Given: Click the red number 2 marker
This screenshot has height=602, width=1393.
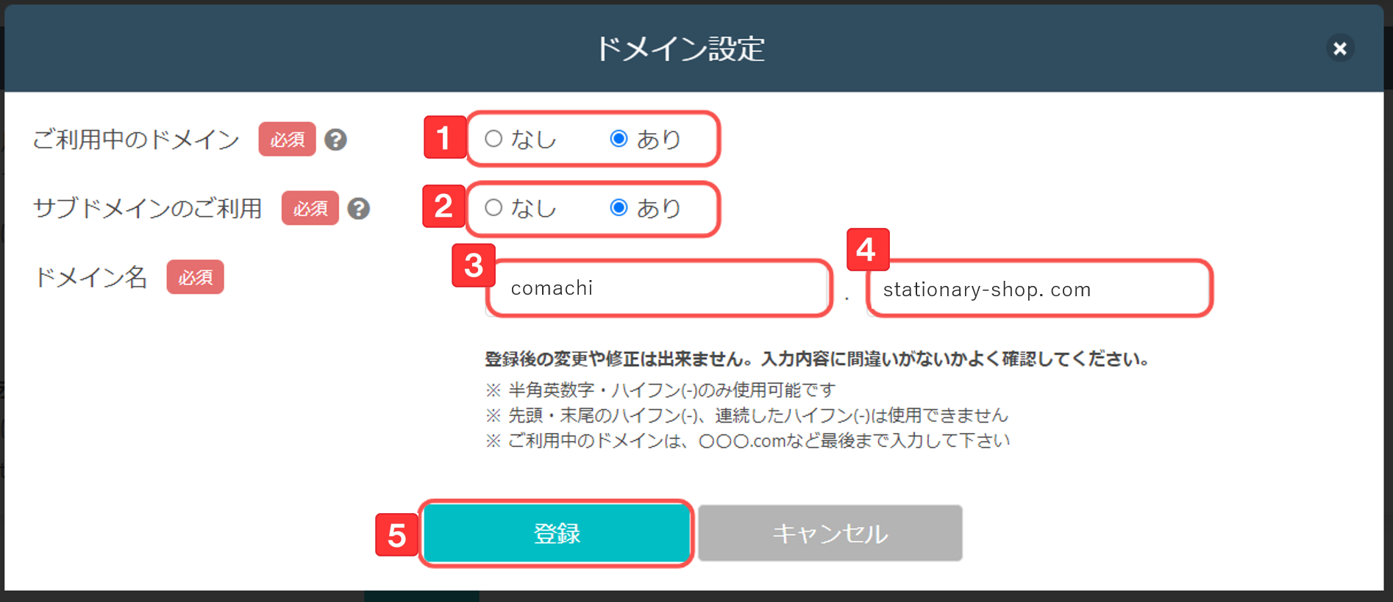Looking at the screenshot, I should tap(443, 206).
